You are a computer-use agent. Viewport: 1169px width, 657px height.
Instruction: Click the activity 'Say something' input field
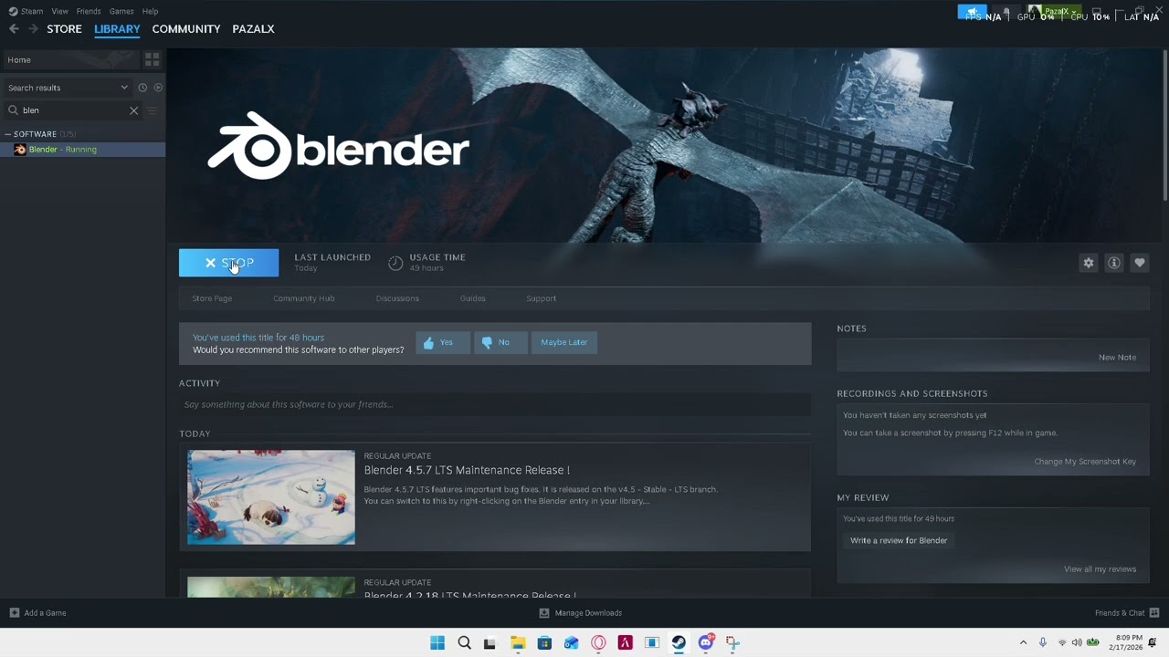pyautogui.click(x=495, y=404)
